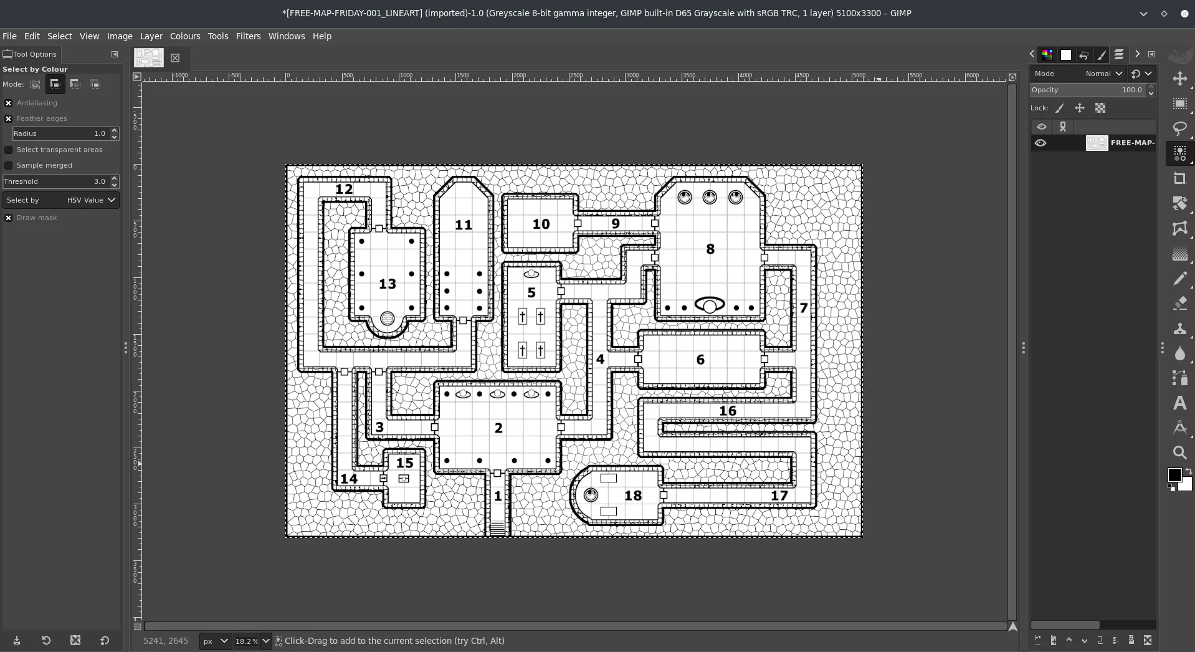Activate the Text tool

(1179, 403)
